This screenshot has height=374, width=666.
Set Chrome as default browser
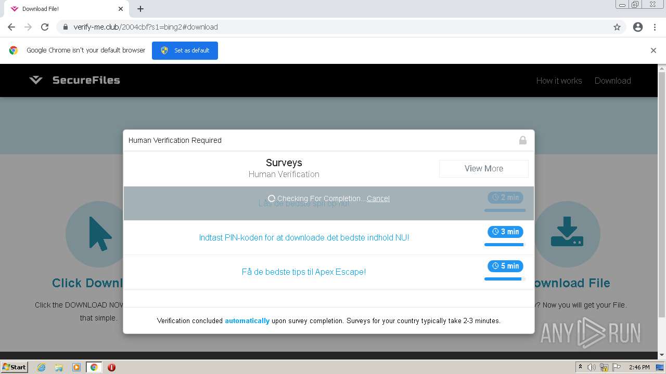185,50
